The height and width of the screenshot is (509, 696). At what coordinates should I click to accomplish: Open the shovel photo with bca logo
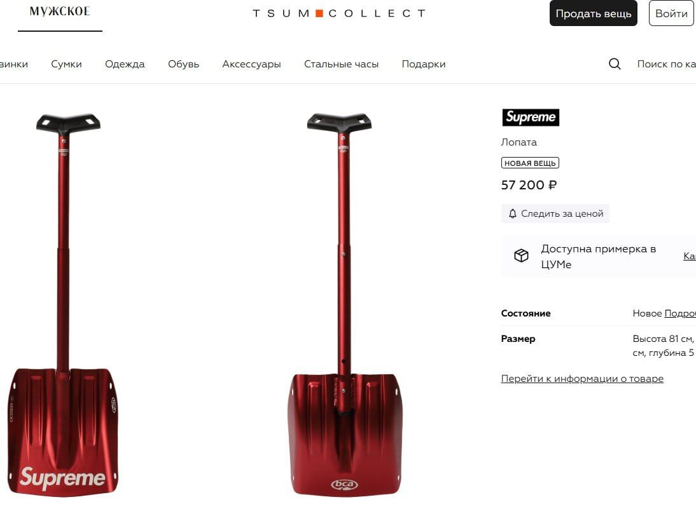(344, 304)
